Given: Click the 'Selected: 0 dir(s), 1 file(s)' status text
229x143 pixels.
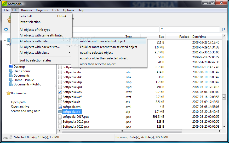Looking at the screenshot, I should (37, 137).
